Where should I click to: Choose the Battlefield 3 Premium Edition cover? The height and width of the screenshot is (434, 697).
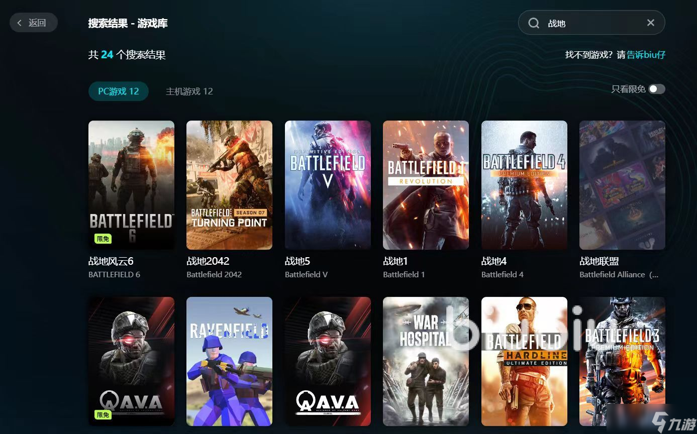coord(622,361)
